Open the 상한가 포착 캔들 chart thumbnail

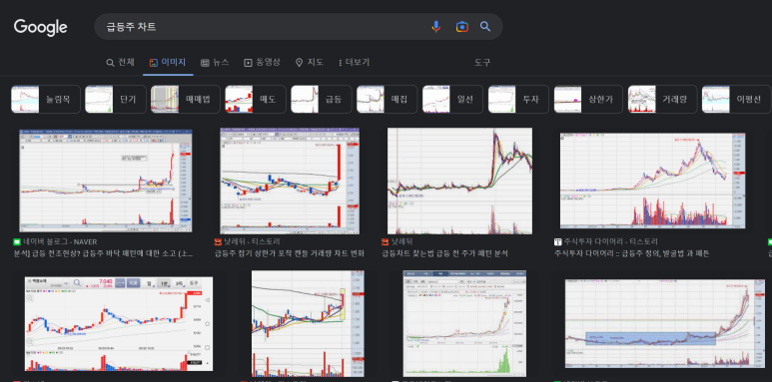coord(290,181)
